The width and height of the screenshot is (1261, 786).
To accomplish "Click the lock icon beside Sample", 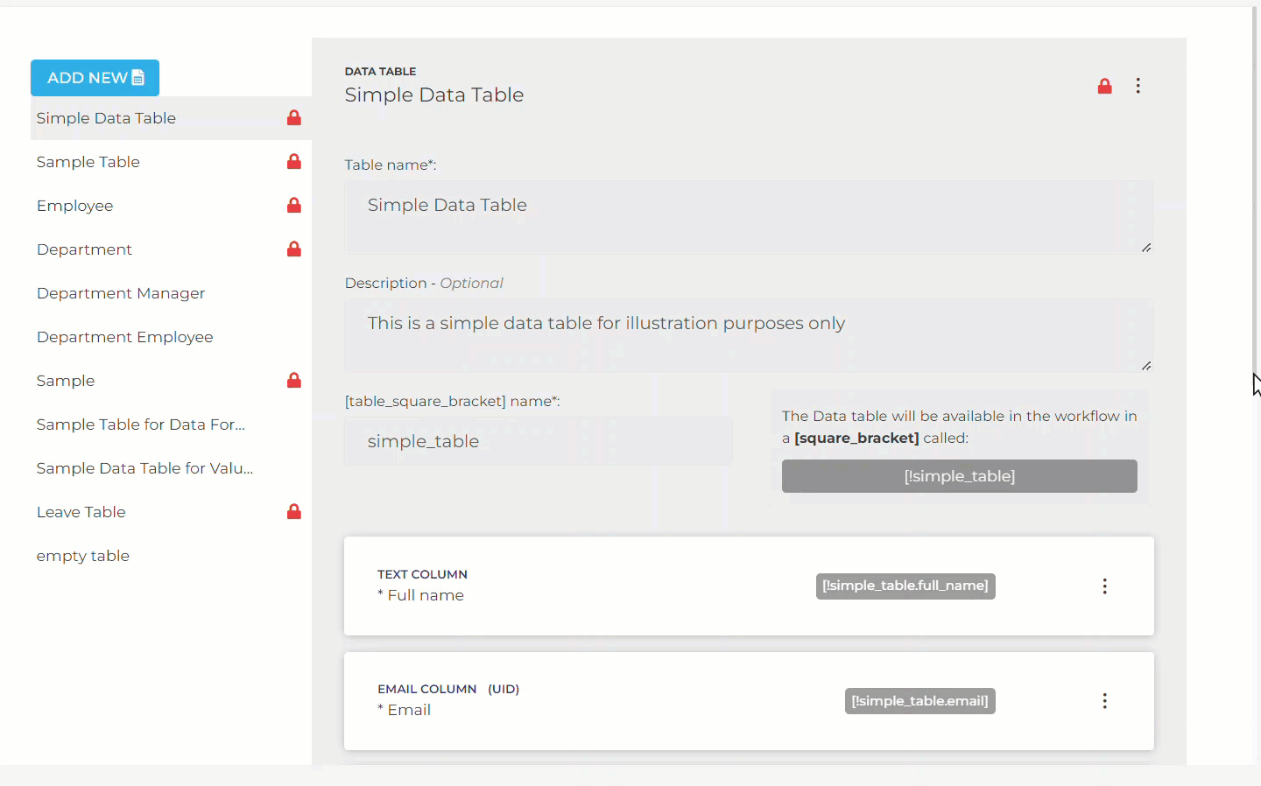I will pos(293,380).
